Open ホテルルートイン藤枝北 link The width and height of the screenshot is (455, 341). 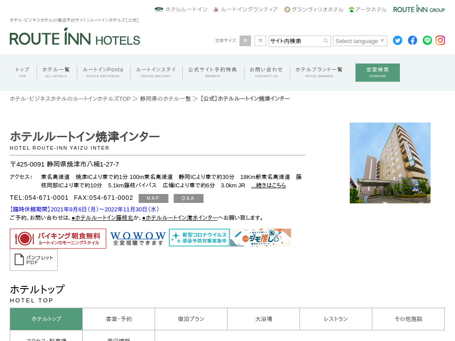click(x=103, y=218)
